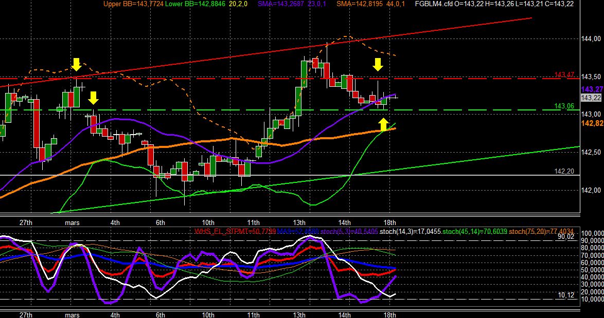Click '27th' on the stochastic panel date axis
Viewport: 604px width, 318px height.
pos(25,315)
